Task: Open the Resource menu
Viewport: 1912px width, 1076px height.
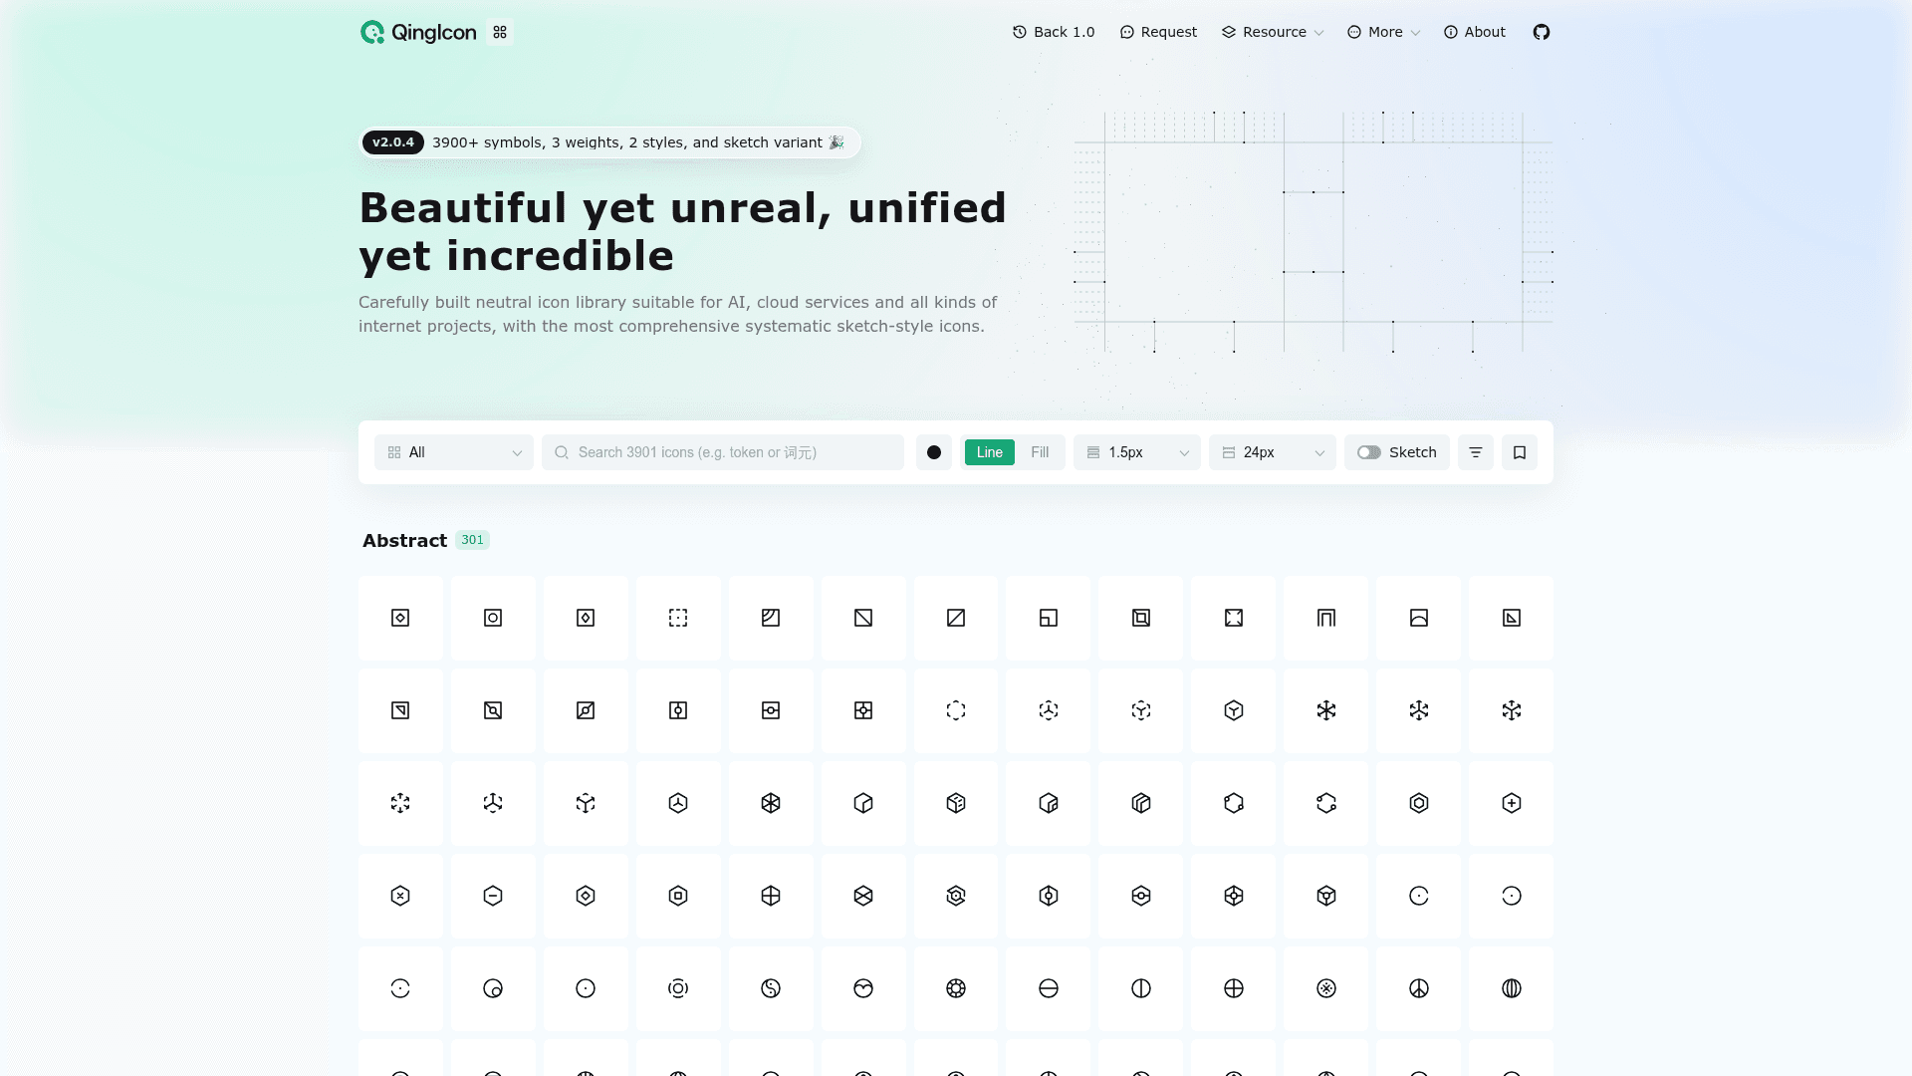Action: pyautogui.click(x=1273, y=32)
